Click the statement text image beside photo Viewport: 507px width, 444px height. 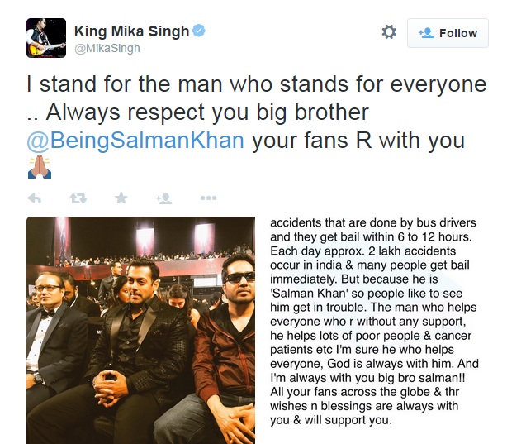pos(380,322)
